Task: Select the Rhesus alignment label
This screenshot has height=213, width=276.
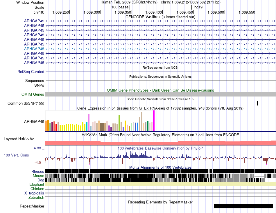Action: (x=38, y=171)
